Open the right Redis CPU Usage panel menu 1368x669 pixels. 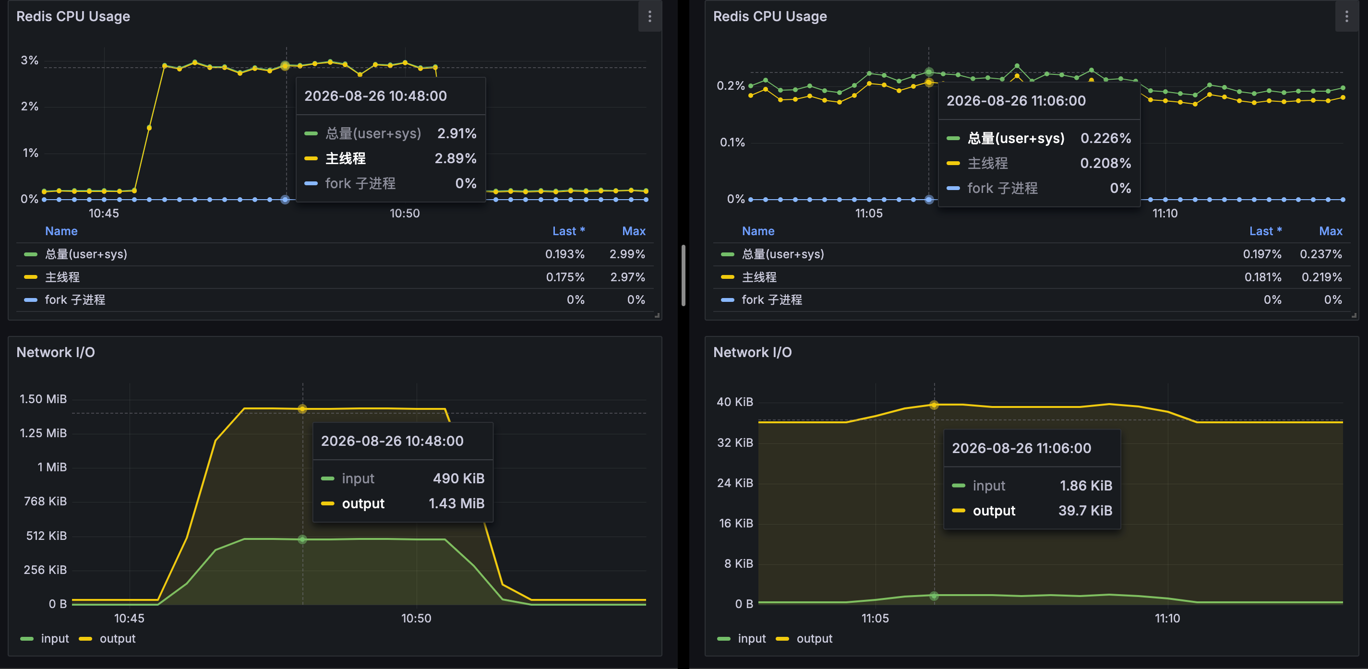[x=1346, y=16]
